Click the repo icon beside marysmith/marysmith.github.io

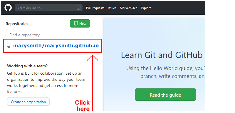9,46
